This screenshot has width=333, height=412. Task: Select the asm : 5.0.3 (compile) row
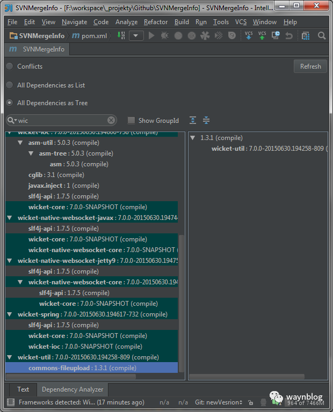tap(91, 164)
